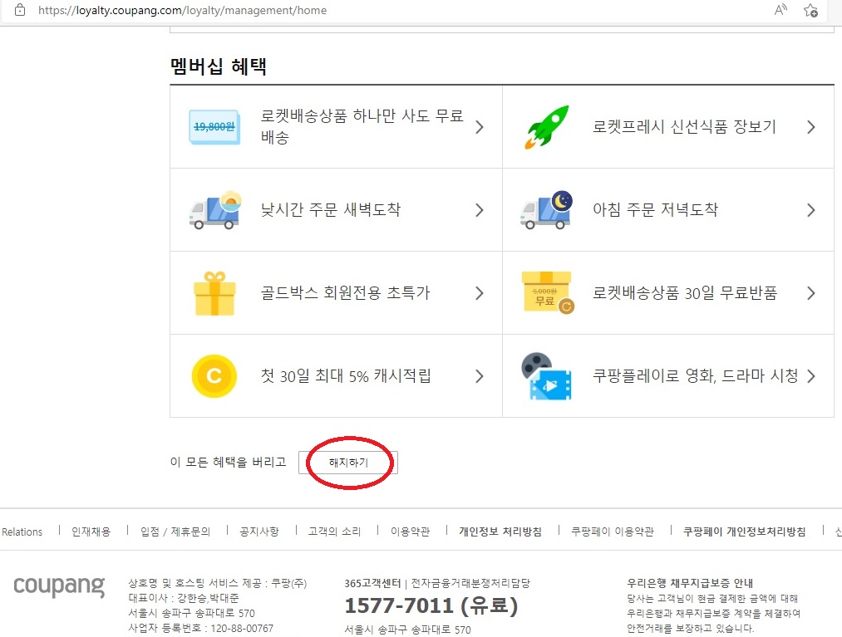Click the Read aloud icon
842x637 pixels.
coord(780,10)
